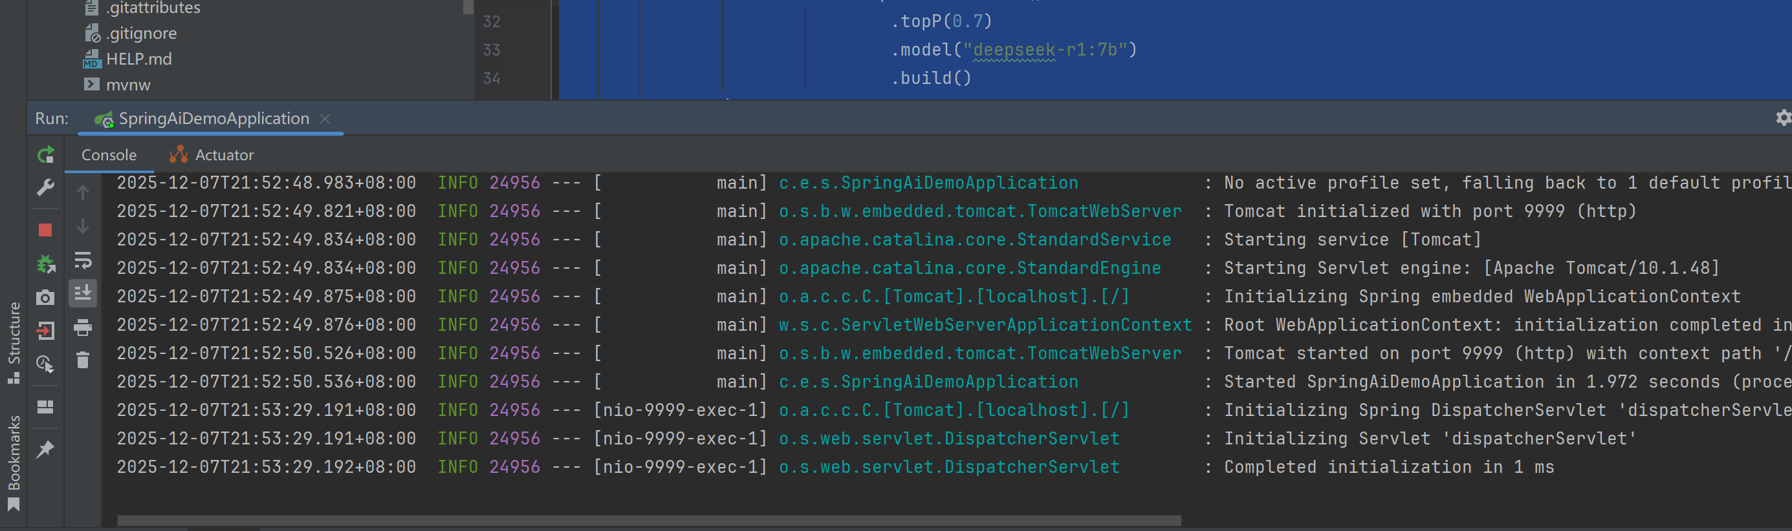Click editor gutter line number 34
Image resolution: width=1792 pixels, height=531 pixels.
492,79
